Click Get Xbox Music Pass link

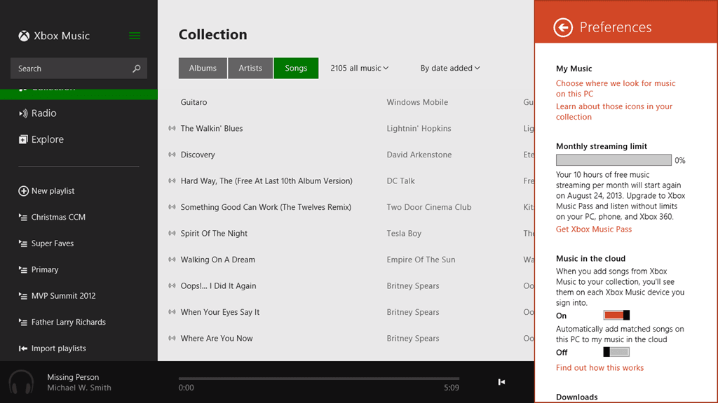pos(593,229)
